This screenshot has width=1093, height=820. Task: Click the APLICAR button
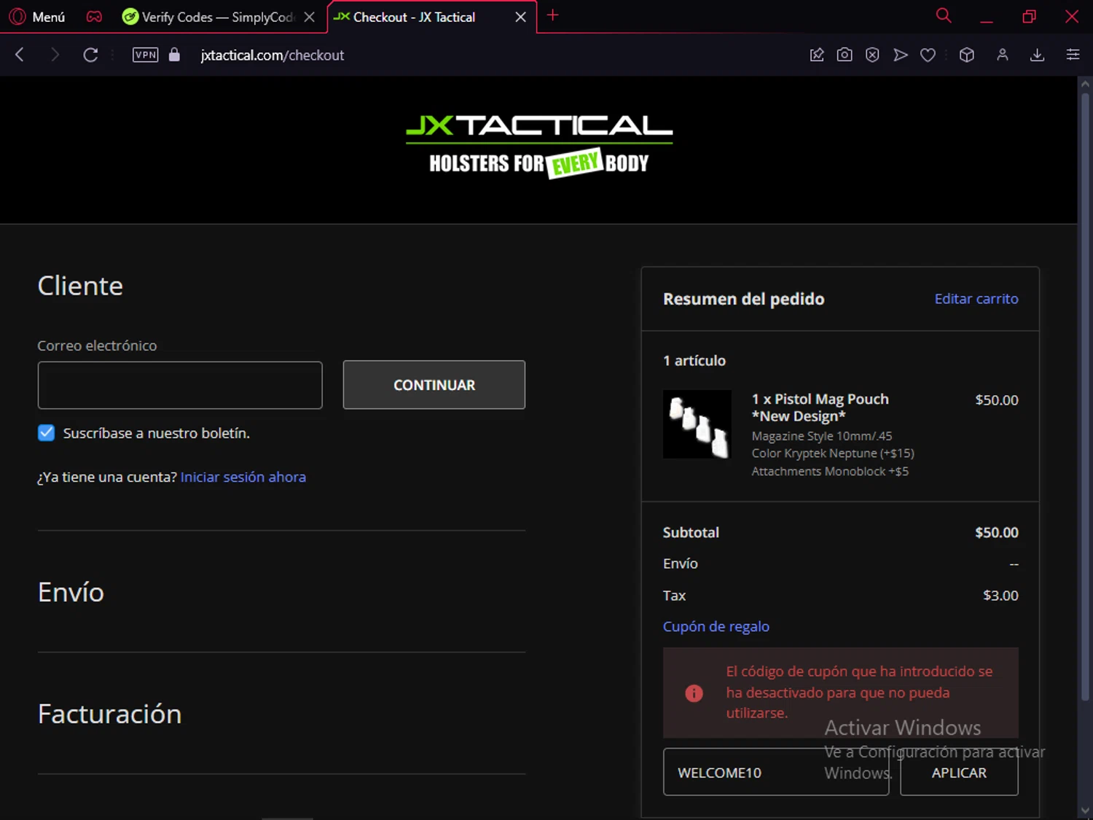(959, 772)
